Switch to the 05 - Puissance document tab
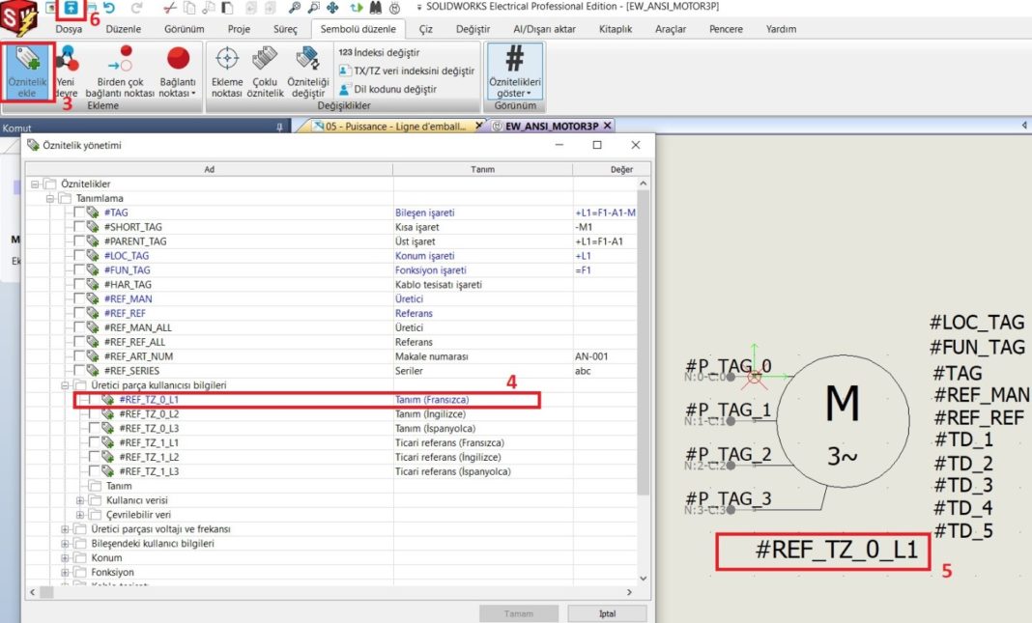1032x623 pixels. (394, 127)
